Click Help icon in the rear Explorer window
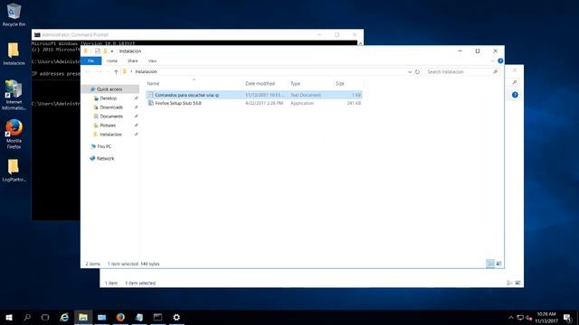This screenshot has height=325, width=579. [515, 95]
